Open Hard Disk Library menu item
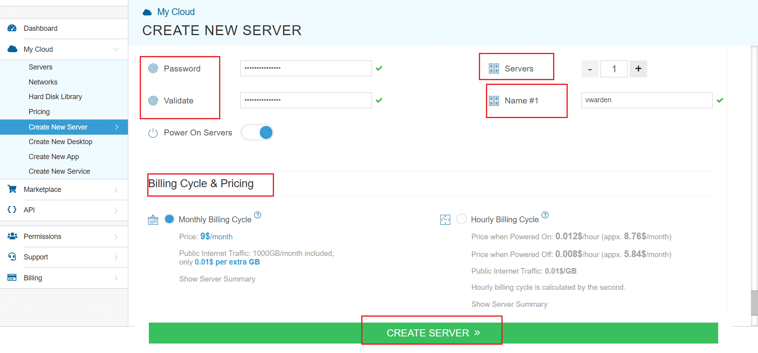Viewport: 758px width, 353px height. coord(55,97)
